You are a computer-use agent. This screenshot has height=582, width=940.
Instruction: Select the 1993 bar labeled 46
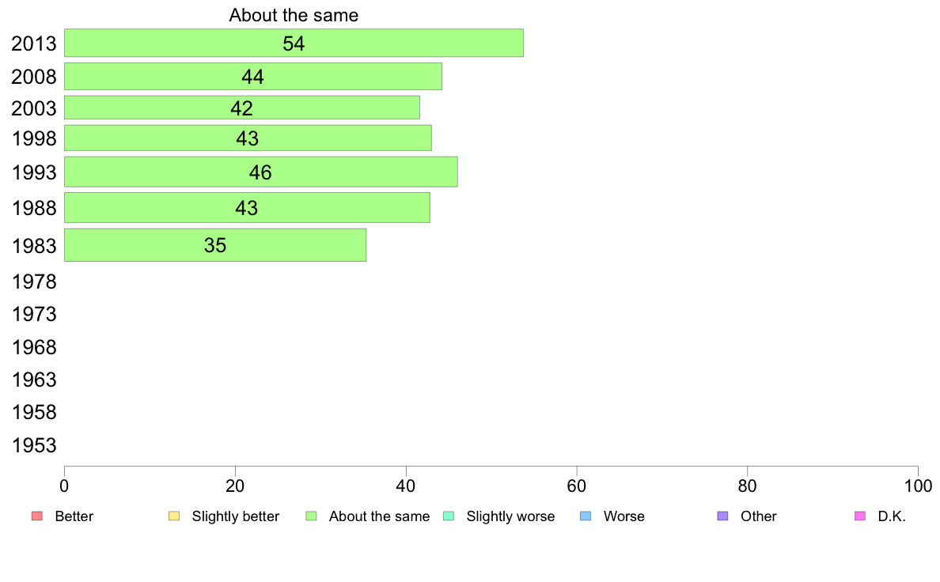click(x=261, y=172)
